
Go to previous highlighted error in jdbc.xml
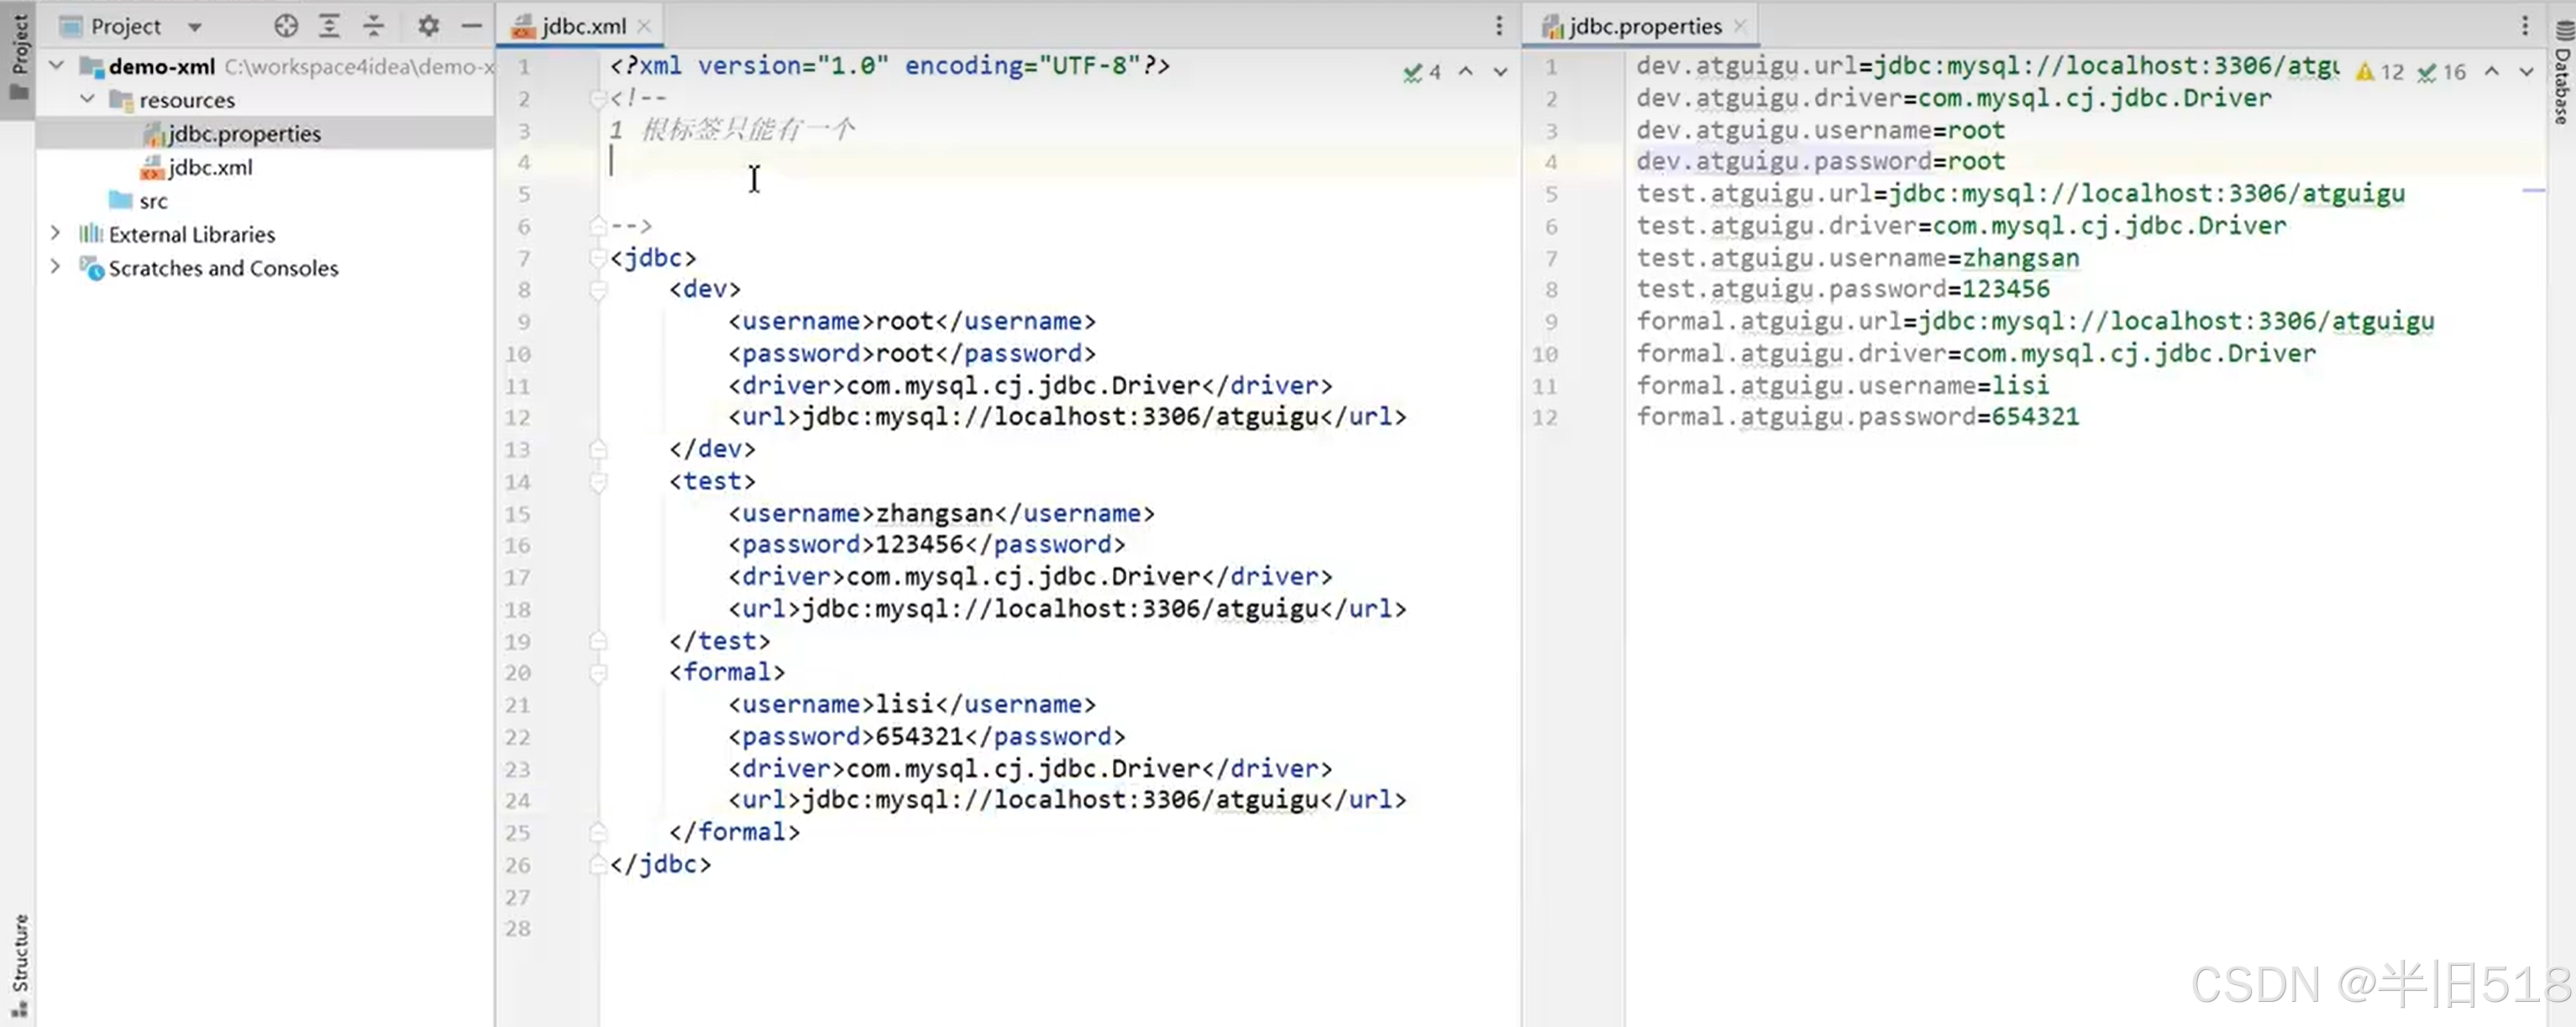click(1465, 71)
